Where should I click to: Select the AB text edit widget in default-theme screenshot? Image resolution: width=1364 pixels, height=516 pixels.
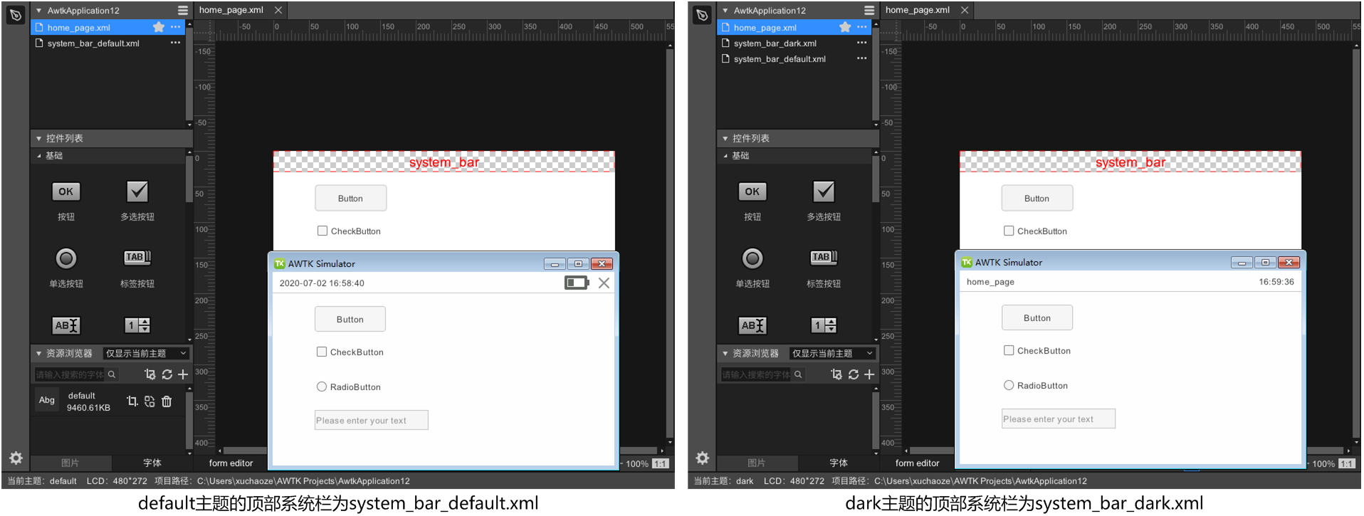click(65, 325)
